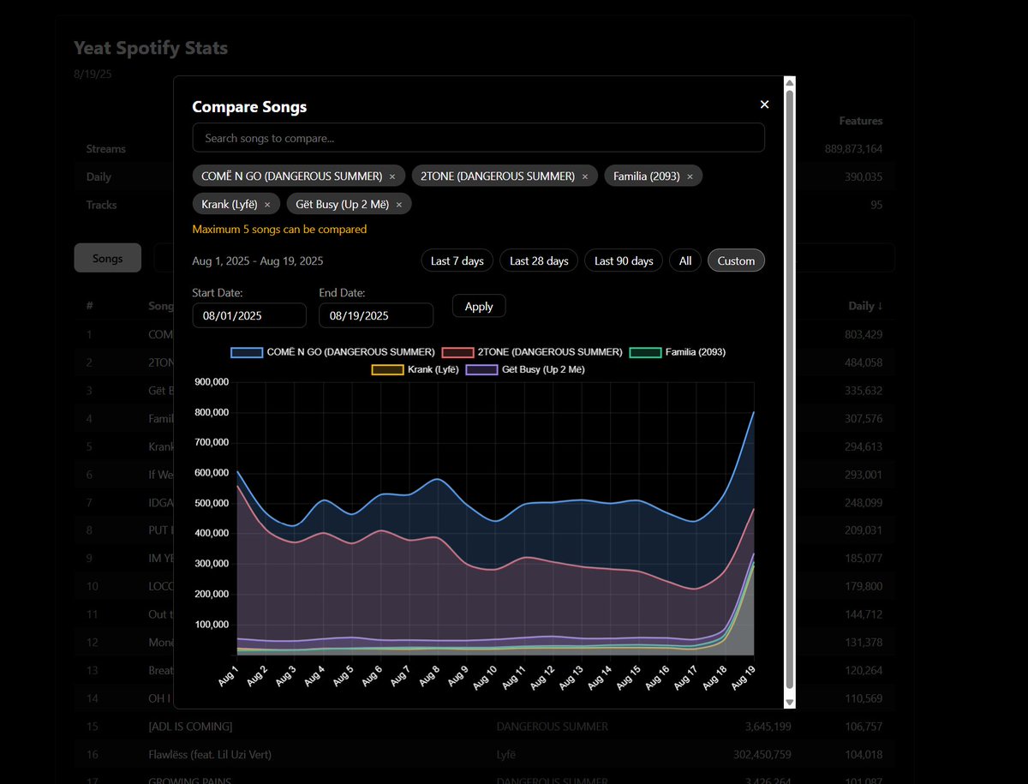Select the Last 28 days range
The height and width of the screenshot is (784, 1028).
[x=538, y=260]
